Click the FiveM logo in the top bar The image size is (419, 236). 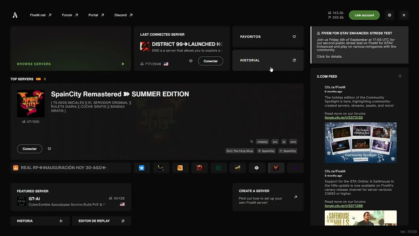15,15
